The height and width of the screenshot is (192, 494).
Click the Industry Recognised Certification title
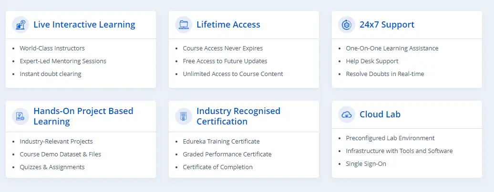(x=238, y=116)
